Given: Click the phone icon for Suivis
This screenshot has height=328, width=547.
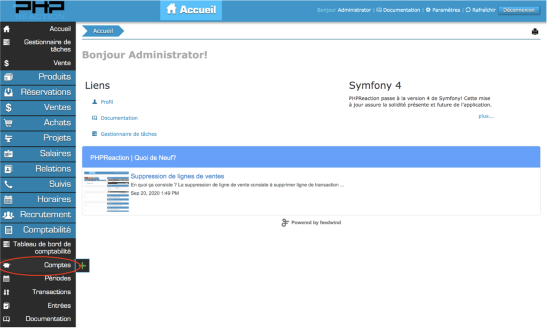Looking at the screenshot, I should click(x=8, y=184).
